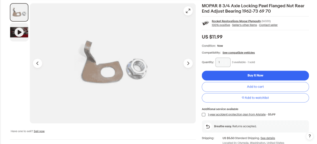Viewport: 317px width, 144px height.
Task: Click the Quantity input field
Action: point(223,62)
